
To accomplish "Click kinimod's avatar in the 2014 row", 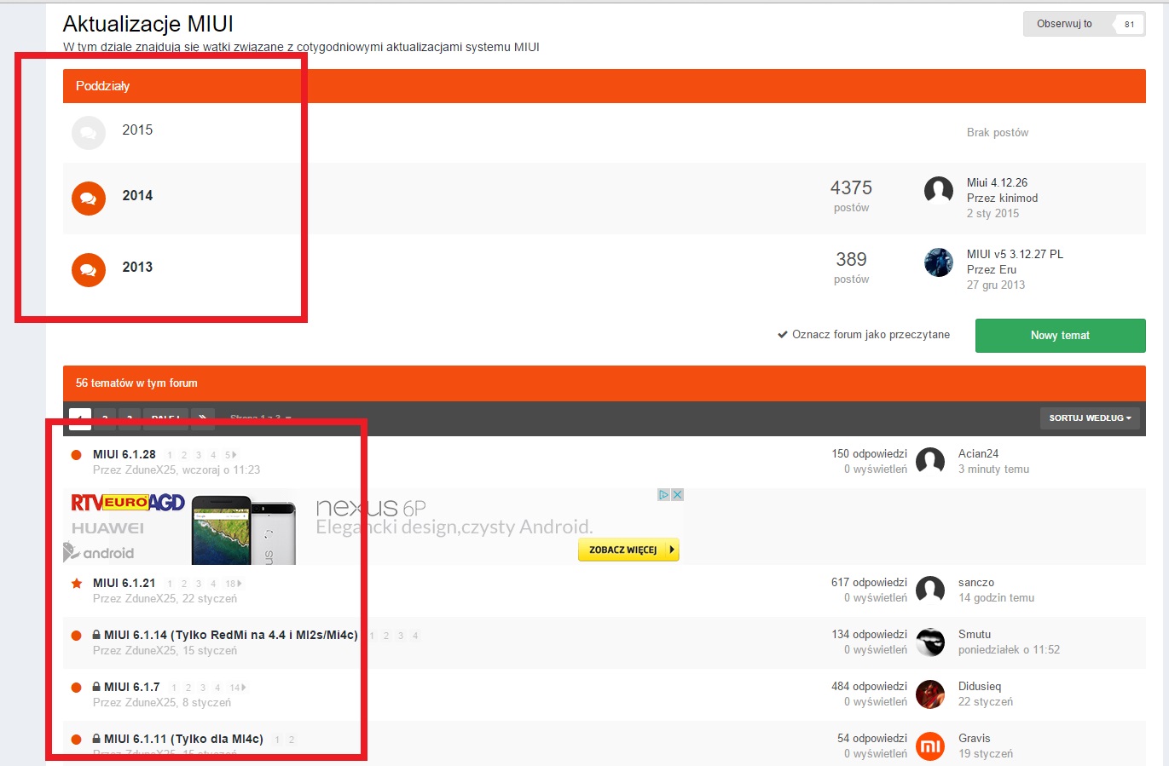I will [x=938, y=191].
